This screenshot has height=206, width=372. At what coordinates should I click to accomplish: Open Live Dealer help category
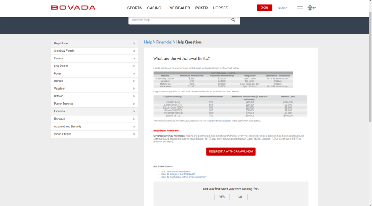95,66
